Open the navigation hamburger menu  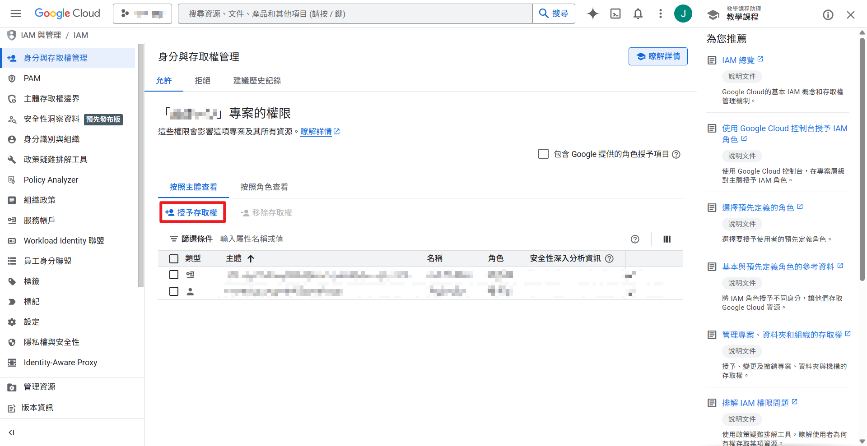(x=15, y=14)
